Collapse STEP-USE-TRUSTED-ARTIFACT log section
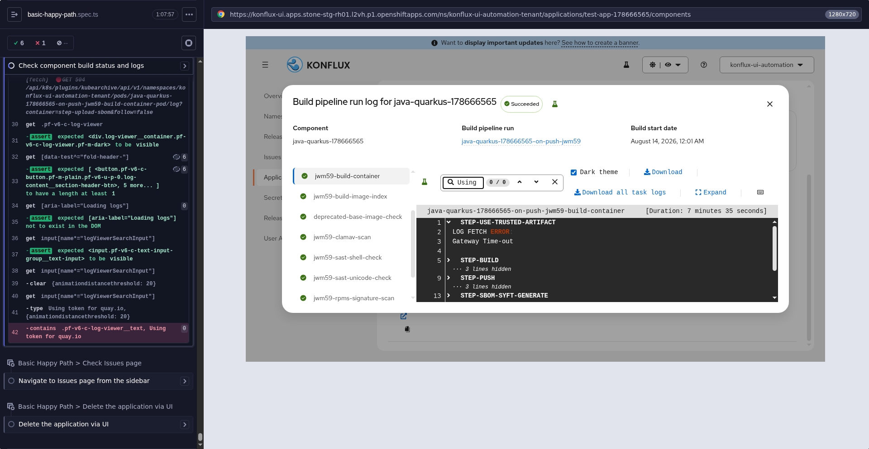 (449, 222)
